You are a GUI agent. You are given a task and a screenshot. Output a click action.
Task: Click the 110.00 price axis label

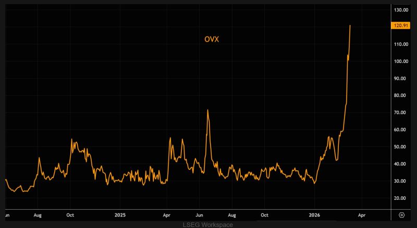coord(401,45)
